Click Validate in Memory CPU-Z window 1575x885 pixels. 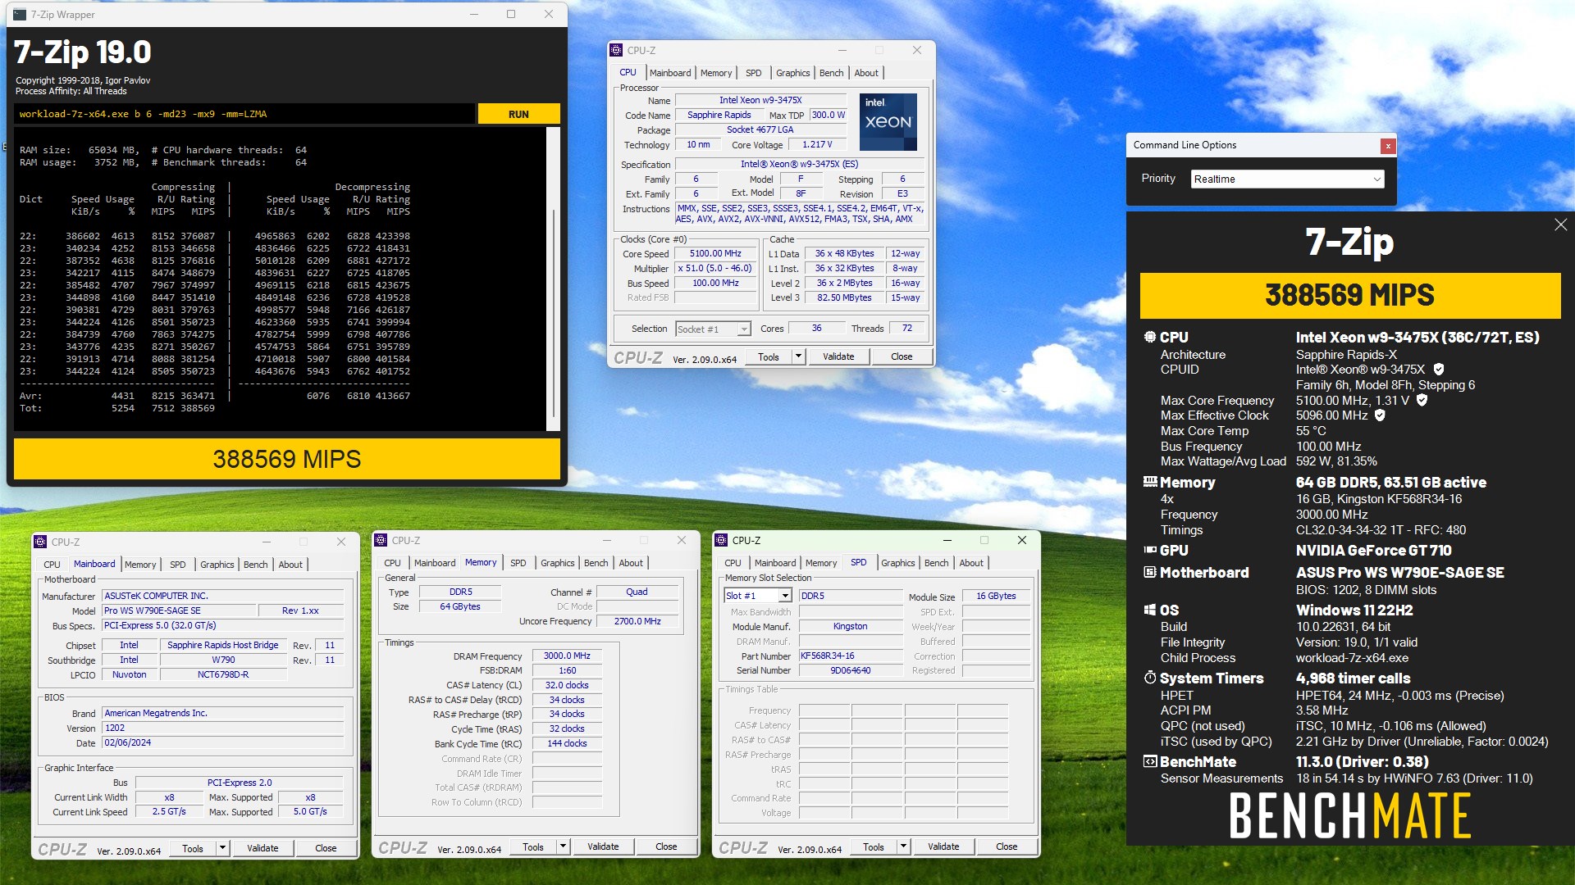point(603,846)
